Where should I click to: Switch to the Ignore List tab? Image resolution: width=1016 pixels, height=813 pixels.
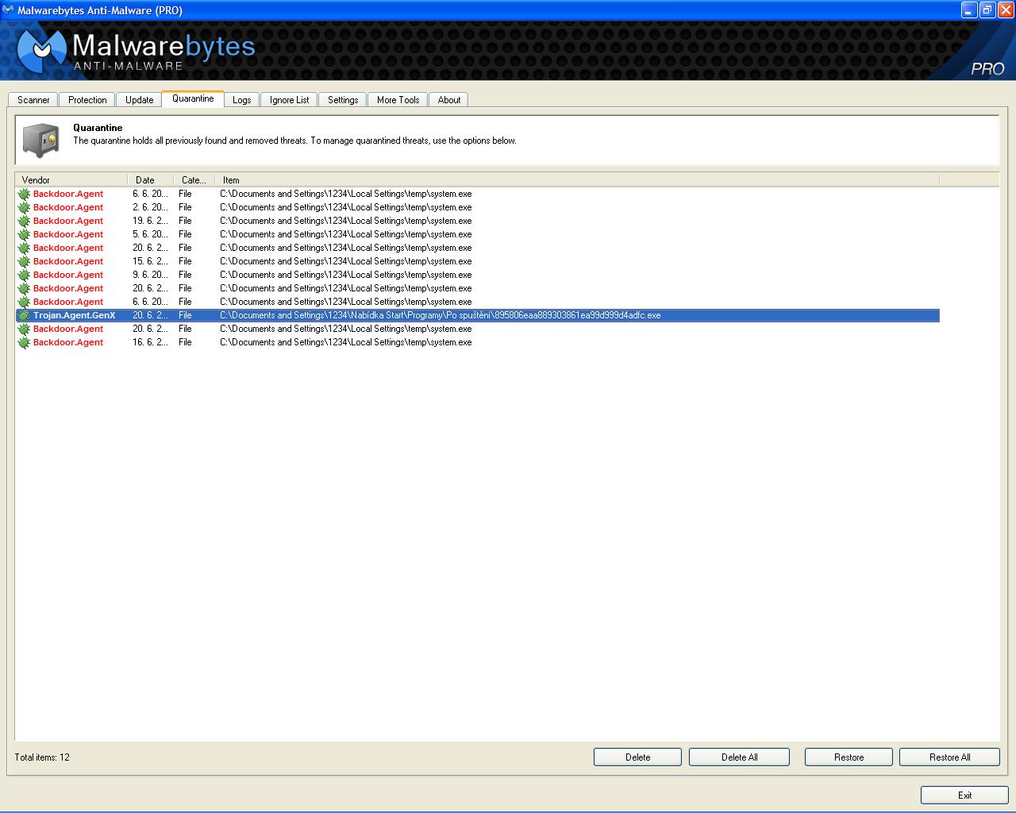click(289, 100)
